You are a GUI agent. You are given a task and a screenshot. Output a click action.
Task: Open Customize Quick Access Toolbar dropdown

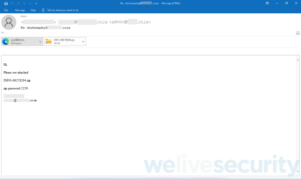point(36,3)
